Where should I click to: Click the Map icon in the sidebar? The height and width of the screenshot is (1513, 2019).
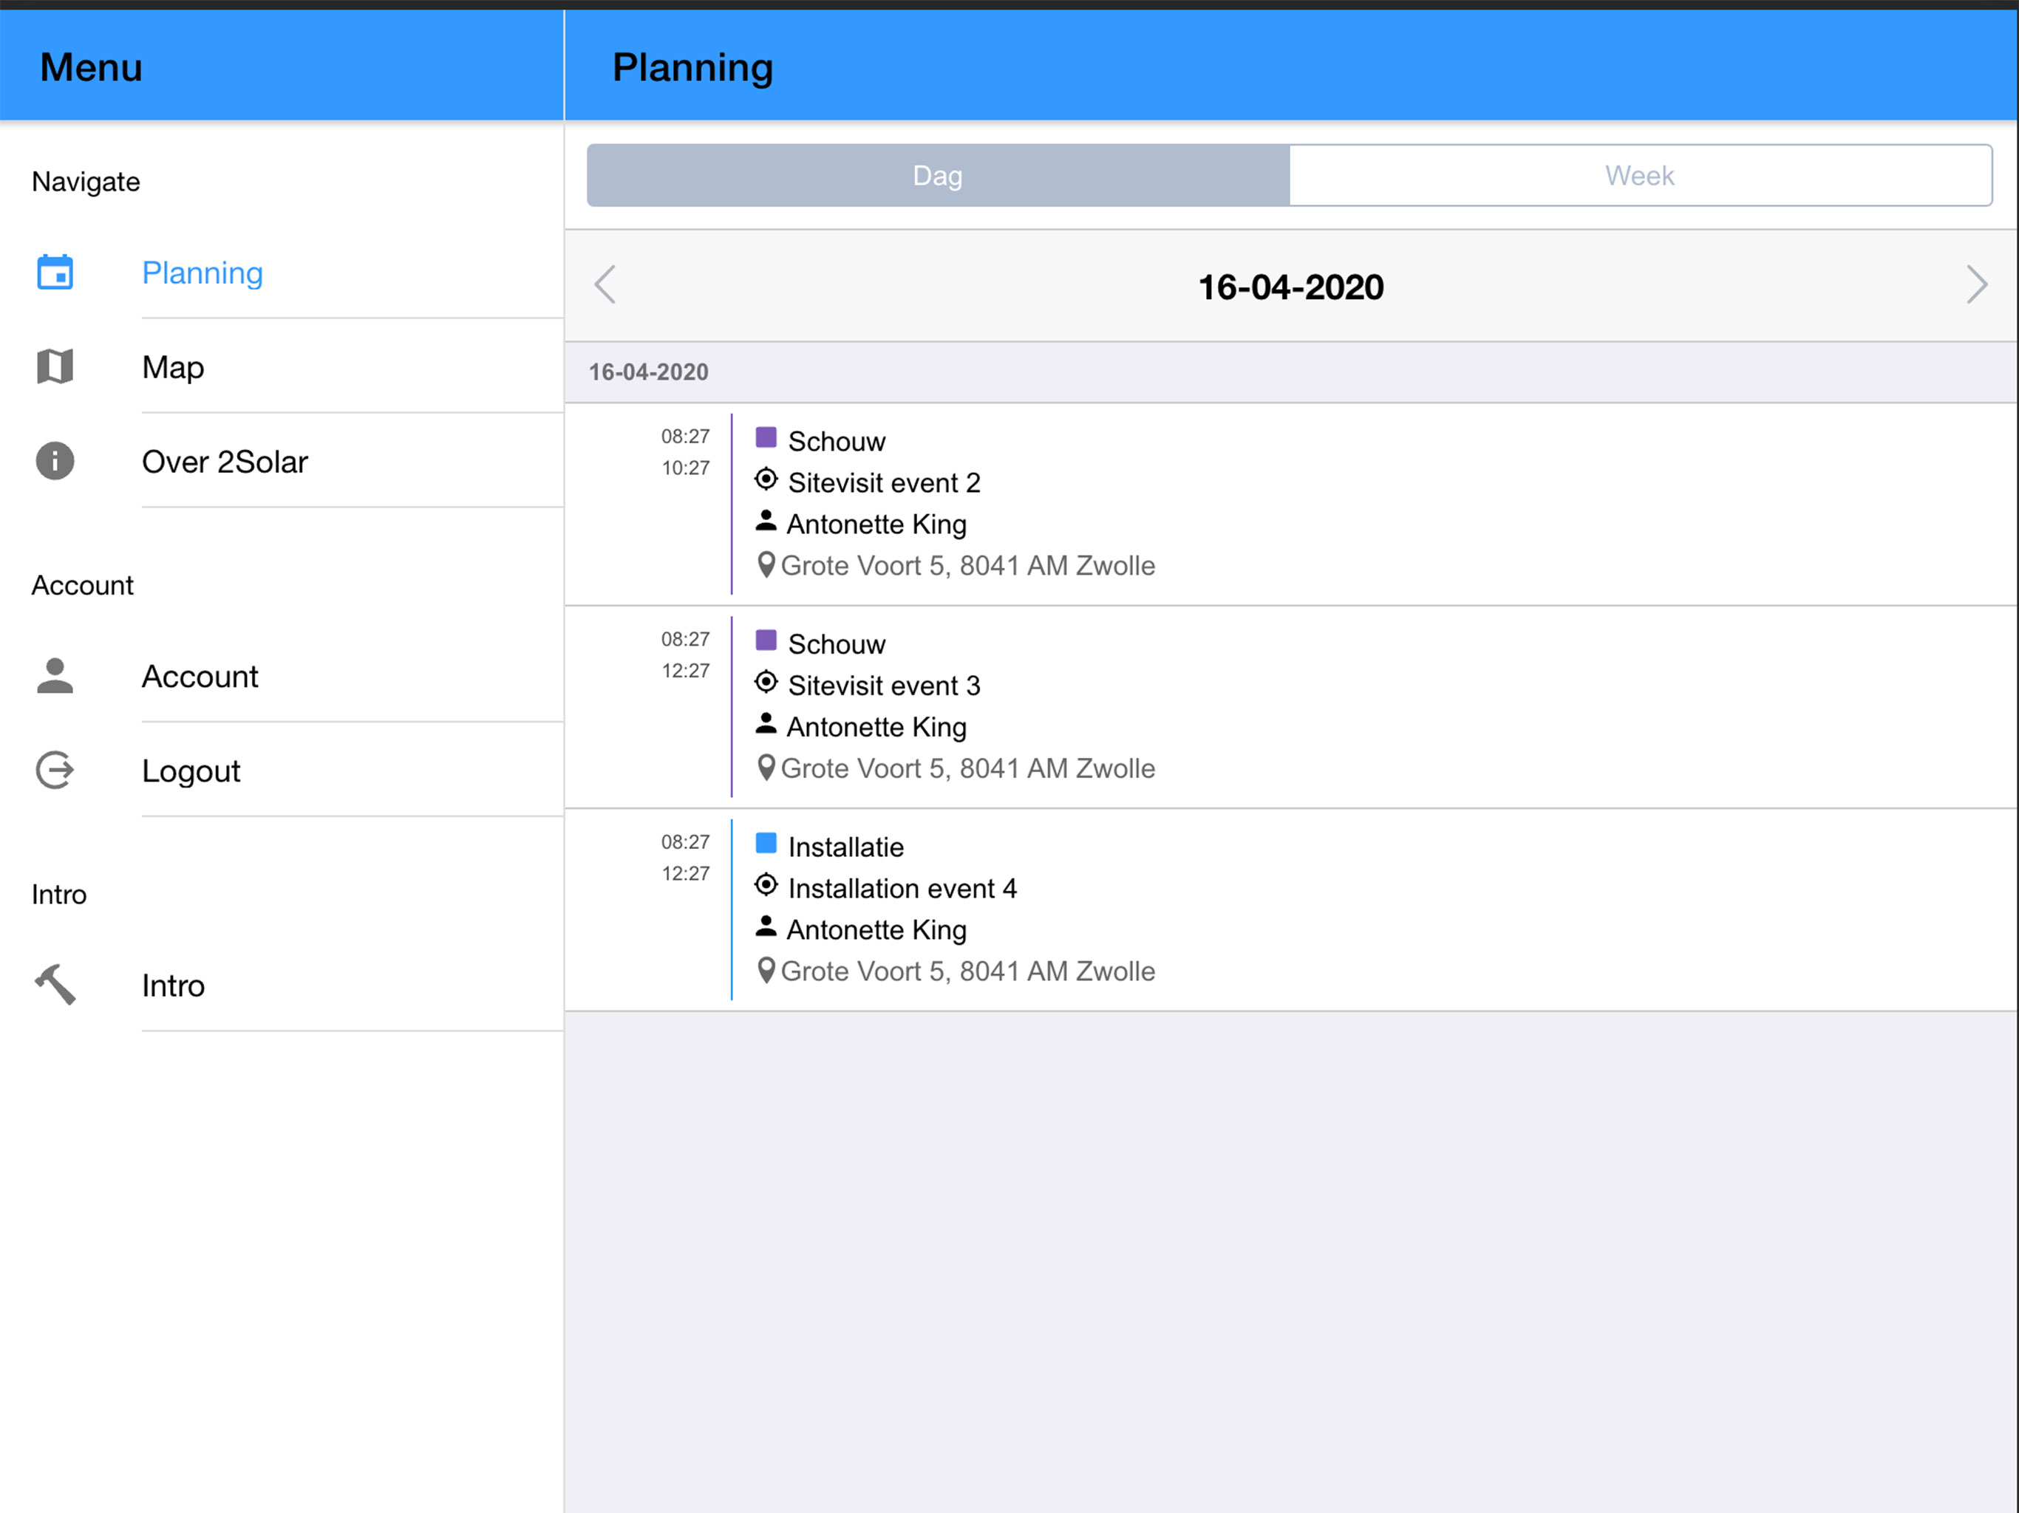tap(55, 367)
